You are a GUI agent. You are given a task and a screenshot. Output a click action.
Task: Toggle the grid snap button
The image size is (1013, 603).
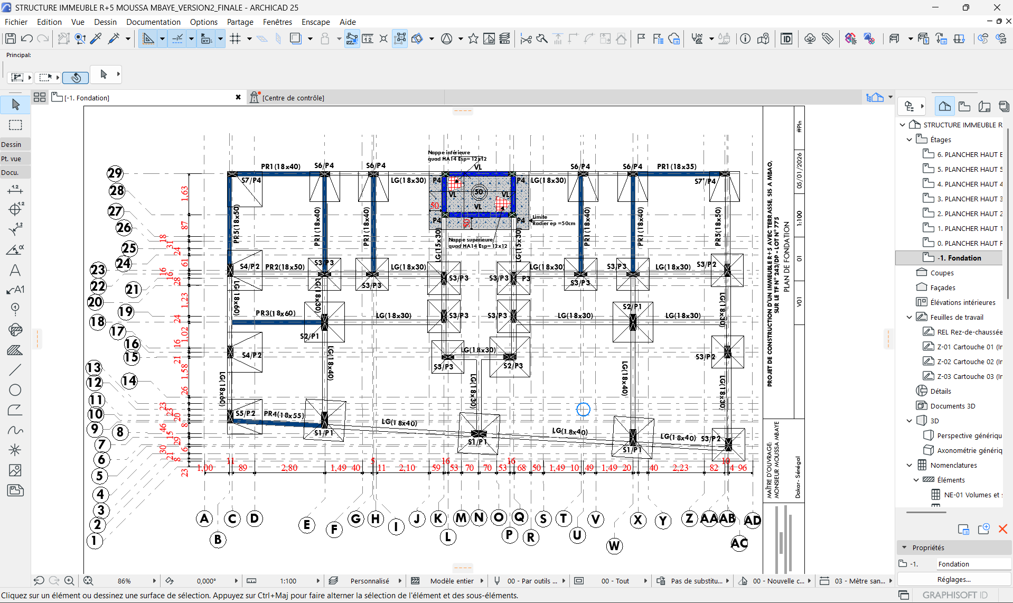236,39
